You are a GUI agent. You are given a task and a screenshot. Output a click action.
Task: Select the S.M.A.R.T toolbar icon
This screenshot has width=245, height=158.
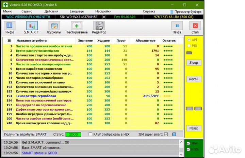[x=32, y=26]
